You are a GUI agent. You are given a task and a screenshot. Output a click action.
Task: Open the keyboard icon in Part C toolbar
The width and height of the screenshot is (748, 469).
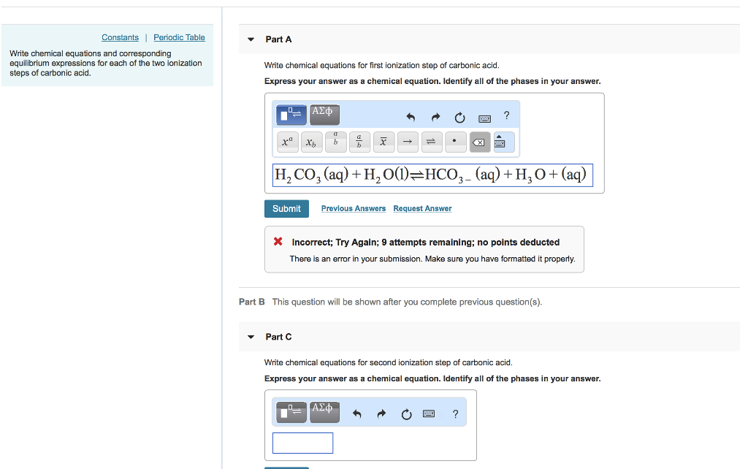click(428, 413)
